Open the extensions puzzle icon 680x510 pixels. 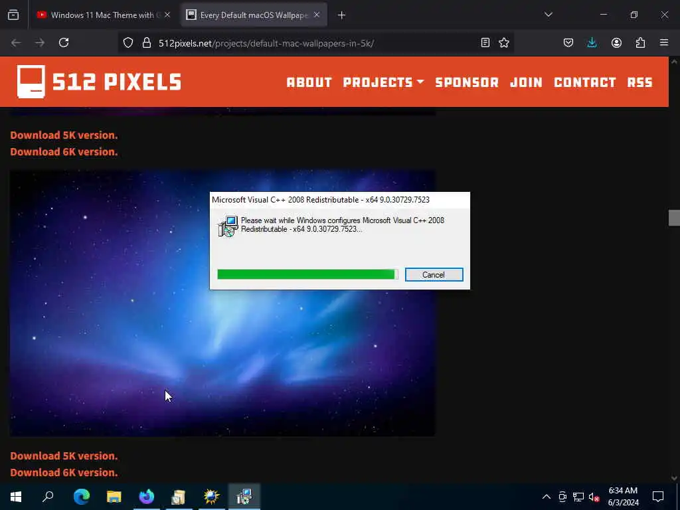[640, 42]
